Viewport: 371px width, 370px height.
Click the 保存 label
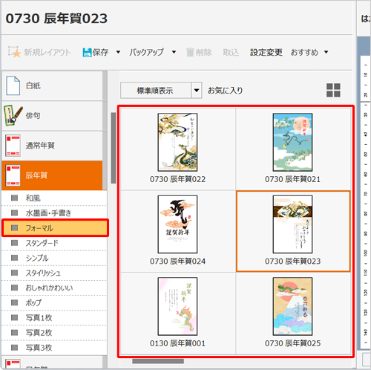(x=100, y=52)
